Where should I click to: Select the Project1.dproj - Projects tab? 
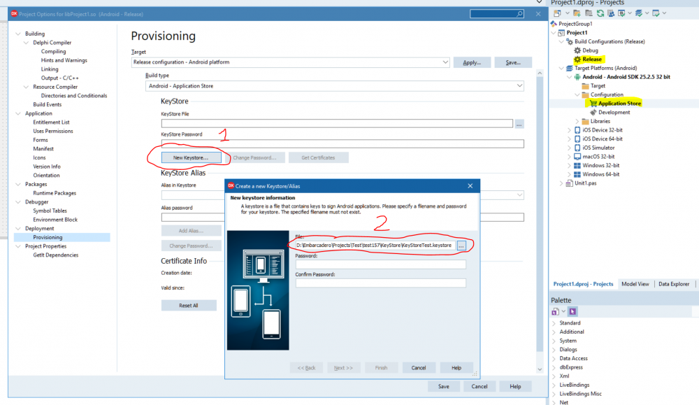click(583, 284)
